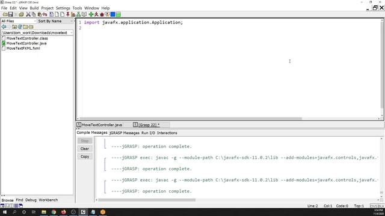Cut selection with the scissors icon
This screenshot has height=216, width=385.
[x=28, y=14]
